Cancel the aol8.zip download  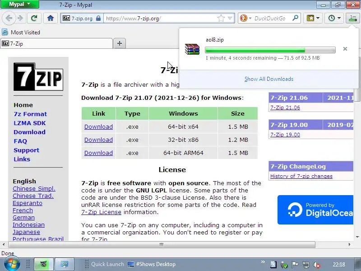[x=345, y=49]
